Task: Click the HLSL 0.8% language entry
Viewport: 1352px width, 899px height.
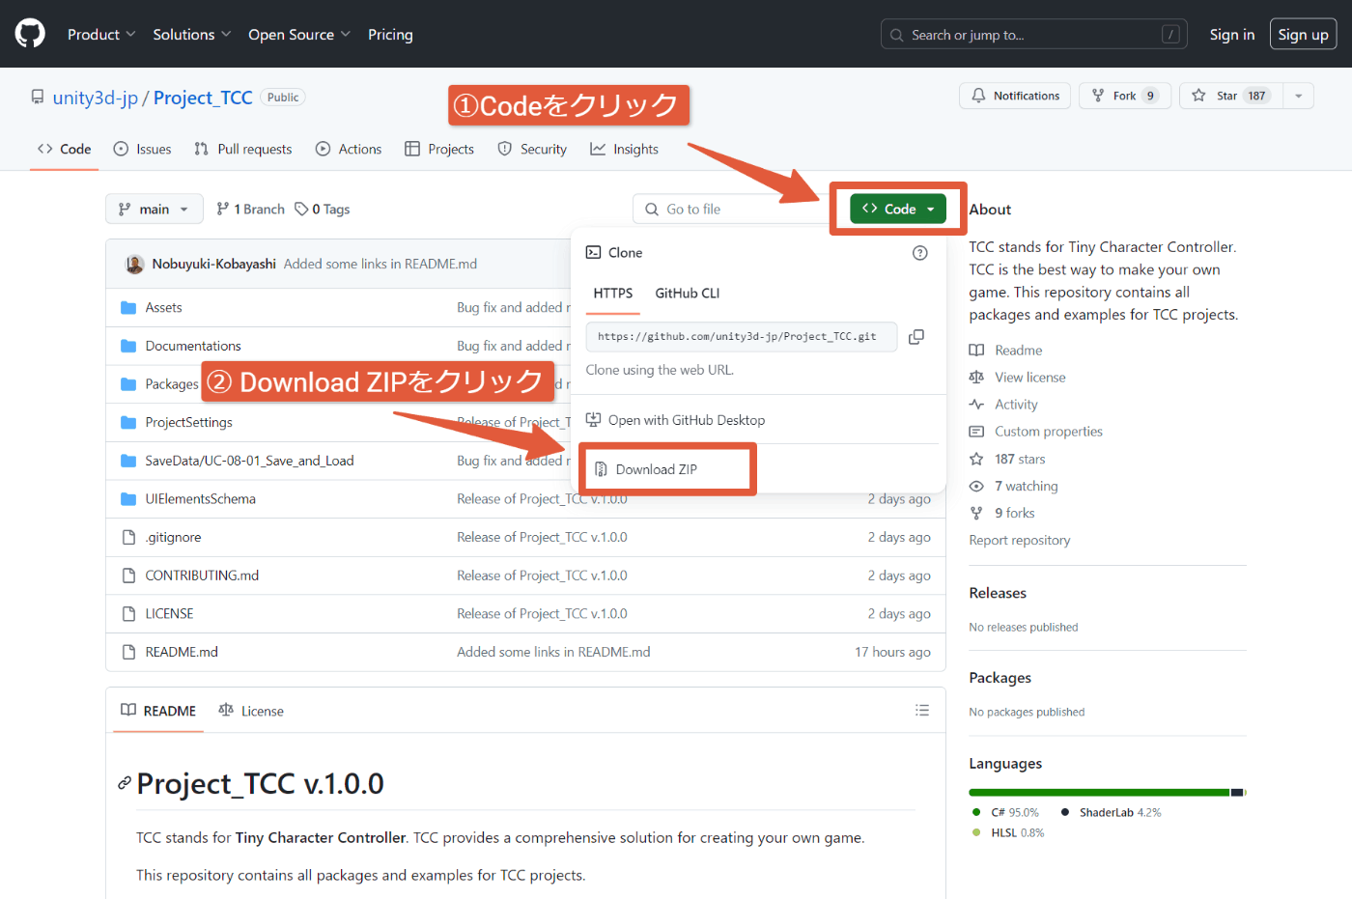Action: coord(1008,833)
